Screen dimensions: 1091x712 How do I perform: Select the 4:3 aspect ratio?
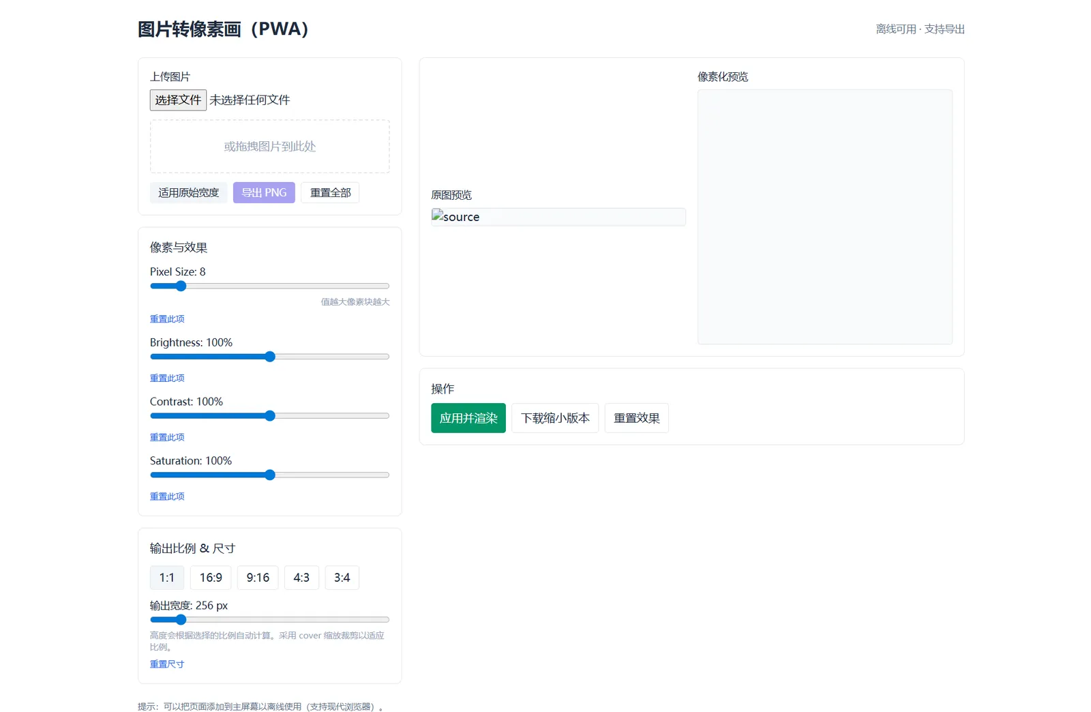point(301,578)
